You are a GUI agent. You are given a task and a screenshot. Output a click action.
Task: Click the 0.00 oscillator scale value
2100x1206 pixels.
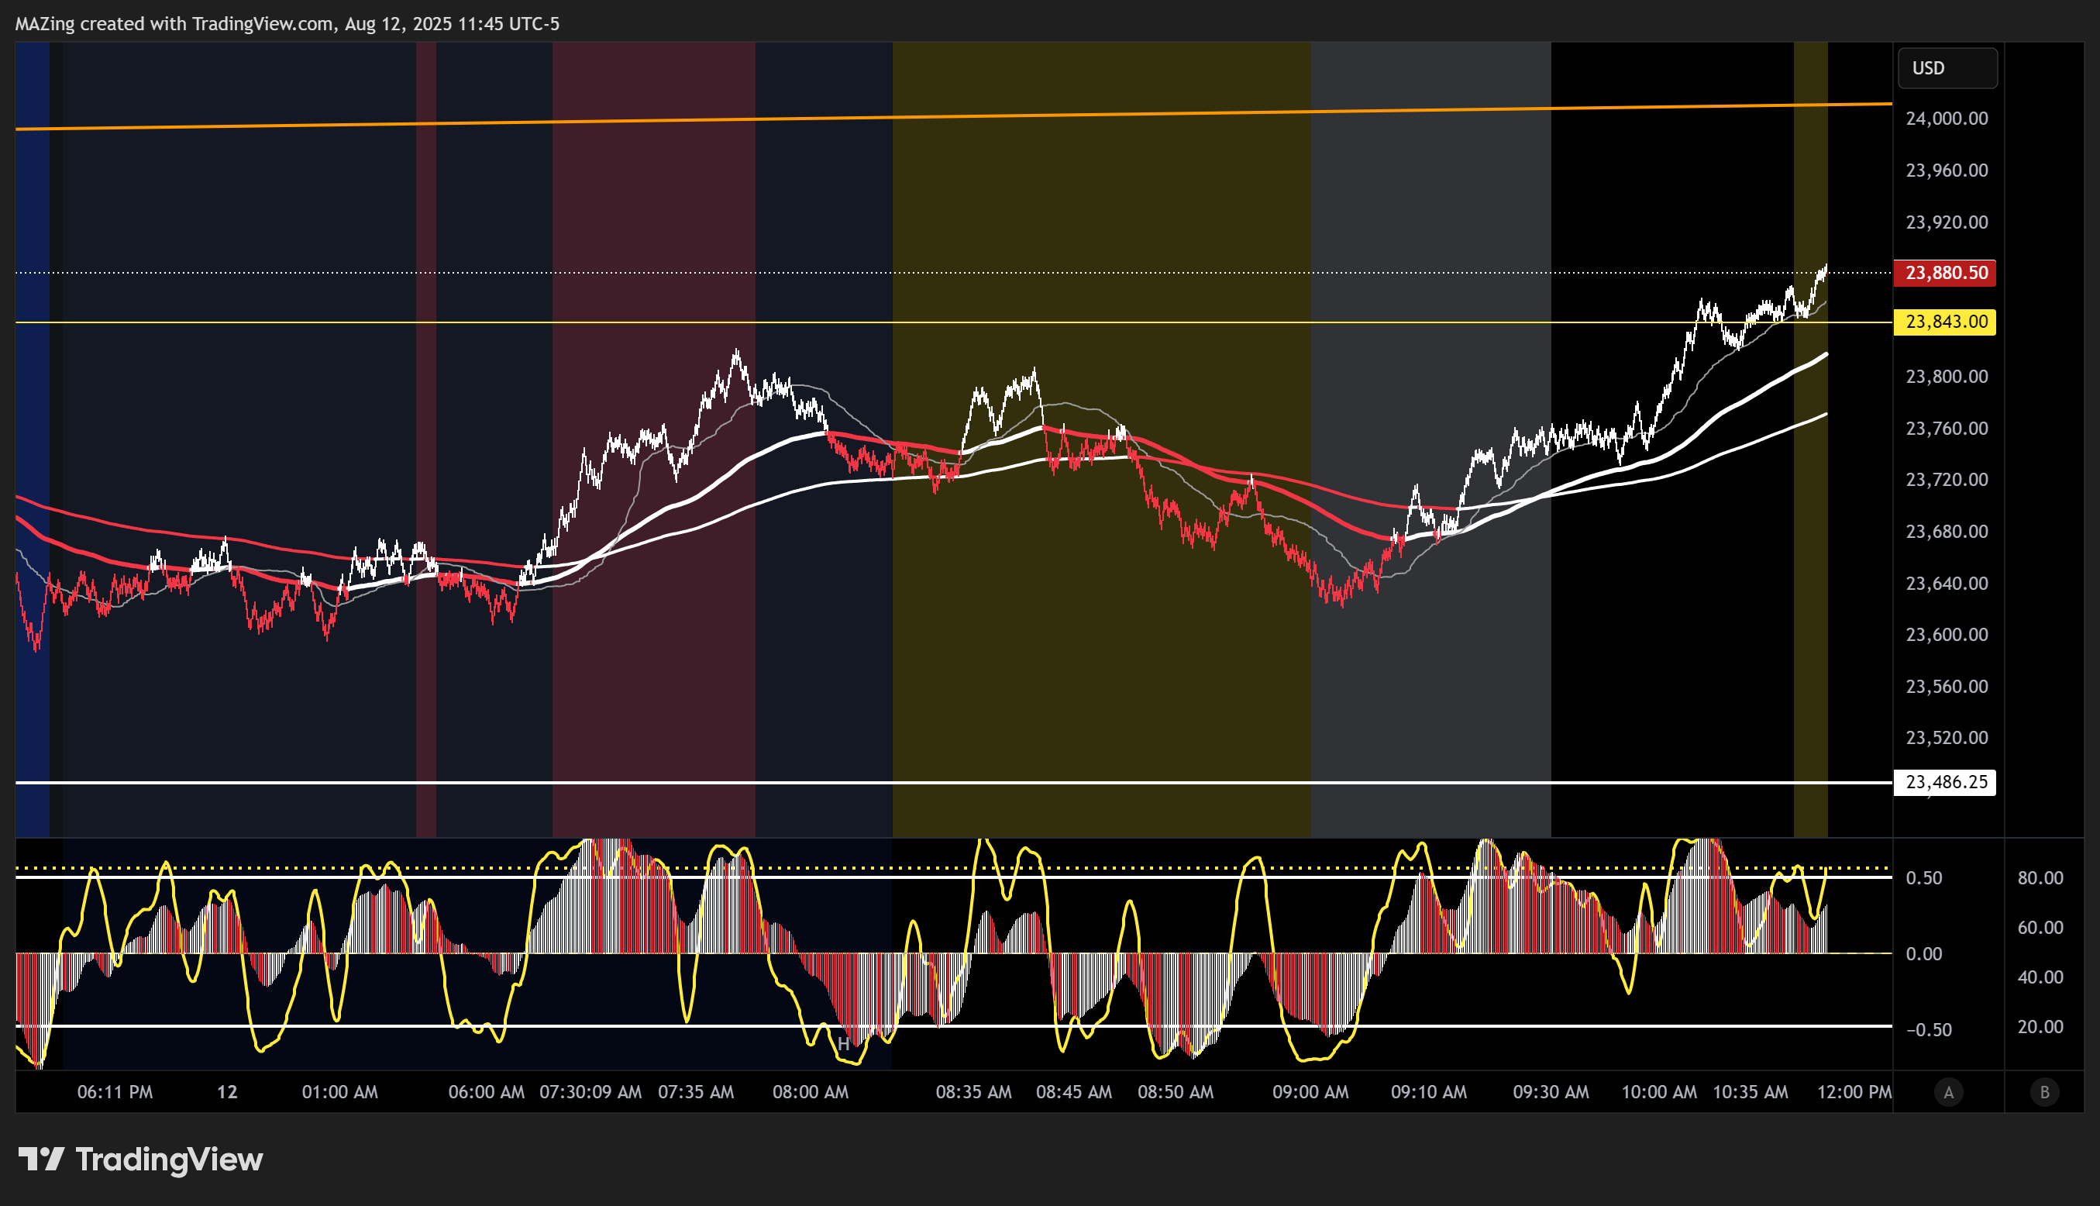(1923, 954)
